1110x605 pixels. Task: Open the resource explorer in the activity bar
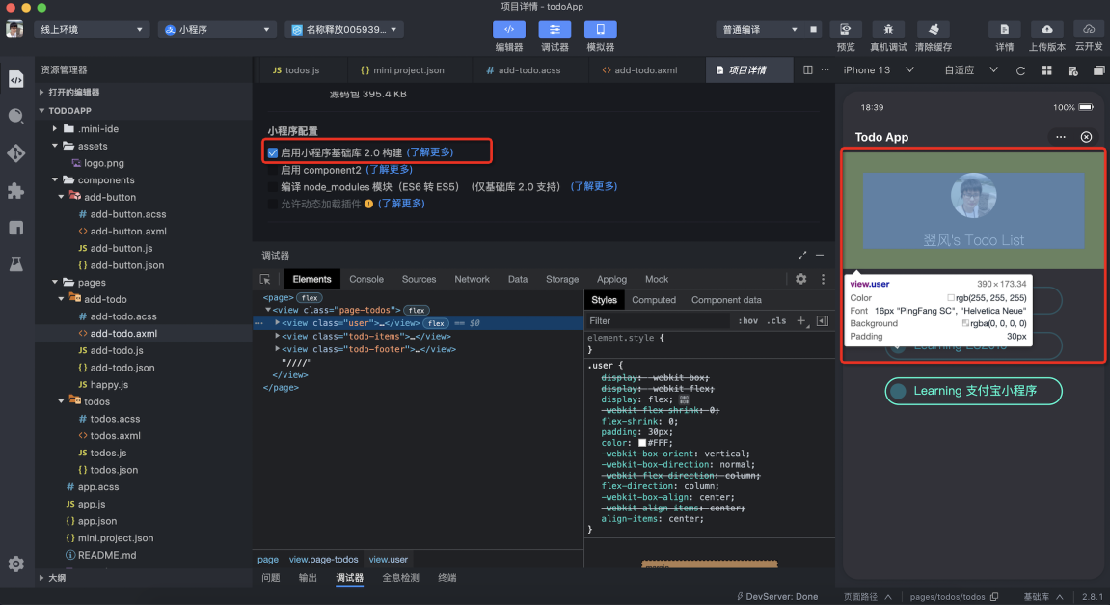coord(15,78)
